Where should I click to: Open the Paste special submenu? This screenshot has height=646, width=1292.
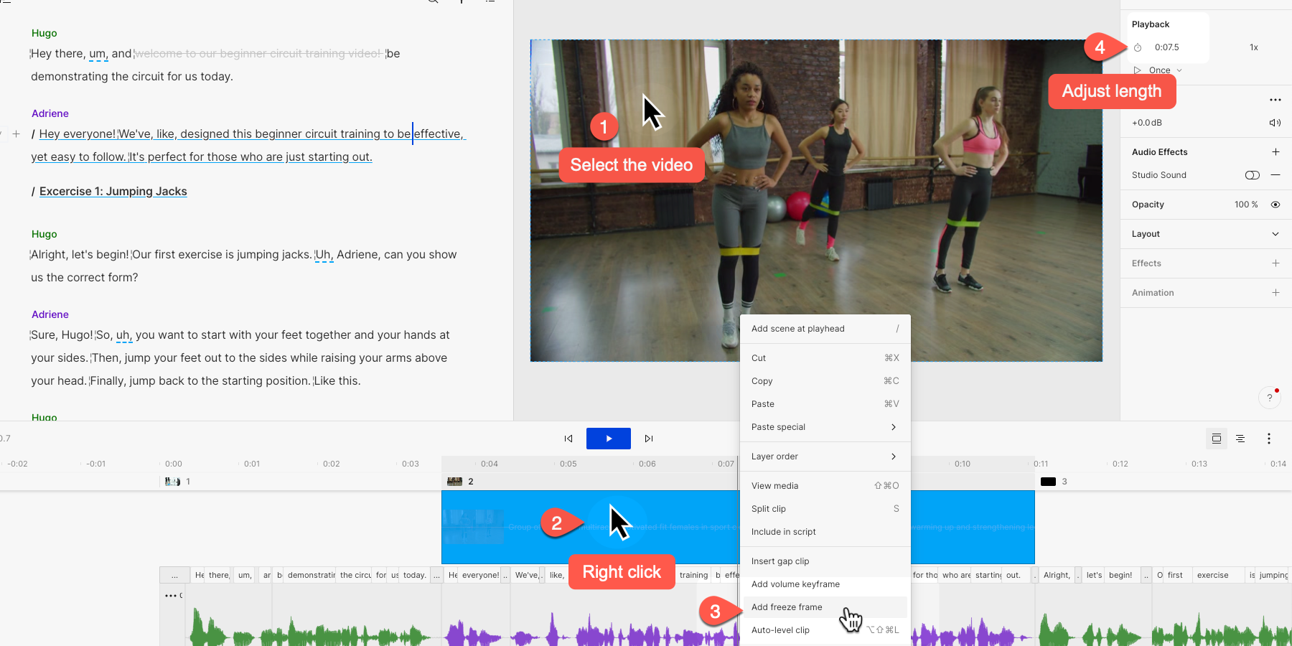pos(825,427)
